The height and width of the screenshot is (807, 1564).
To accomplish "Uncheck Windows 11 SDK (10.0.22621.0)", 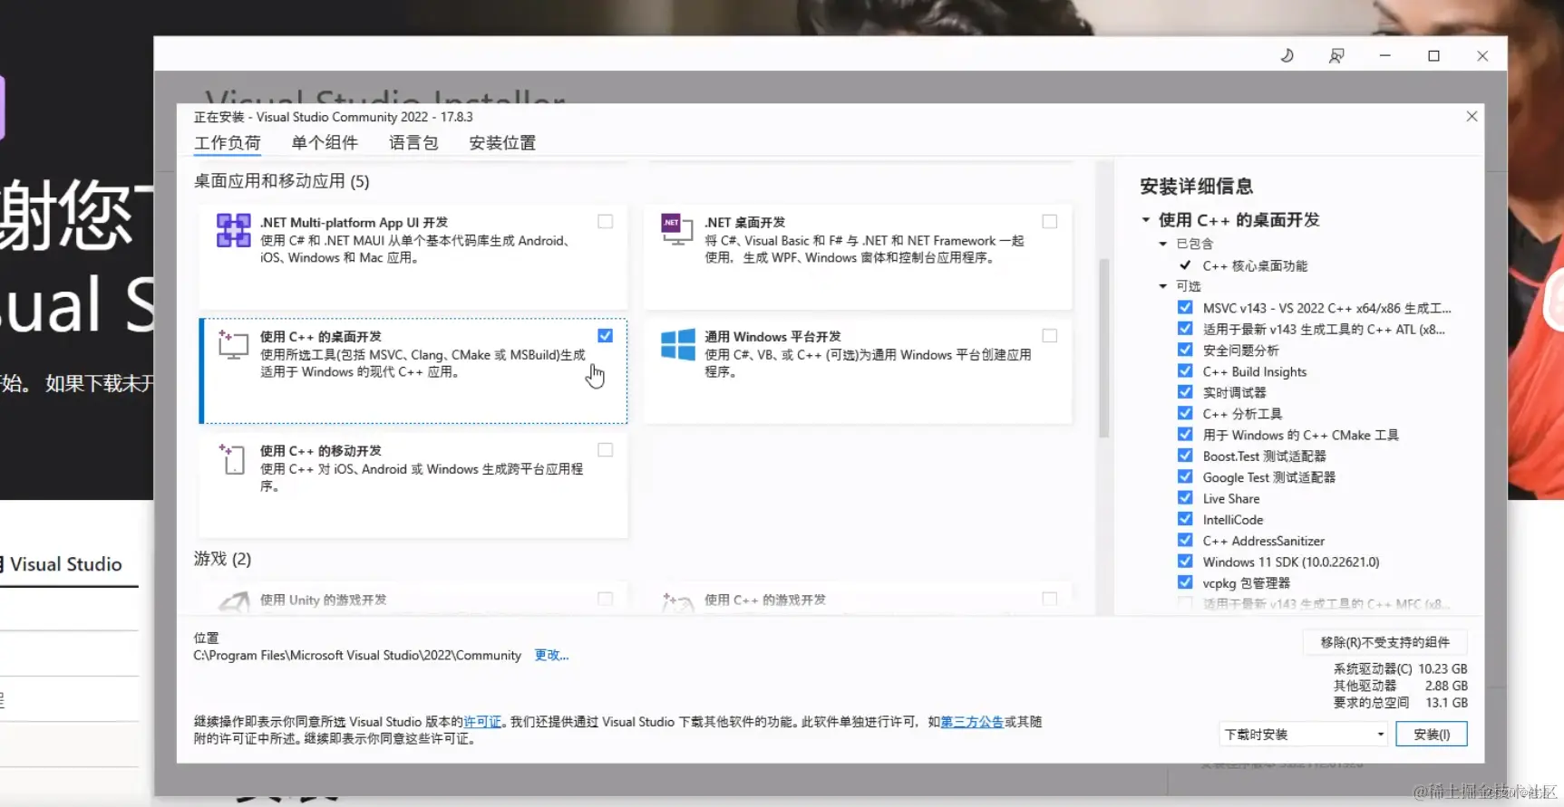I will 1184,561.
